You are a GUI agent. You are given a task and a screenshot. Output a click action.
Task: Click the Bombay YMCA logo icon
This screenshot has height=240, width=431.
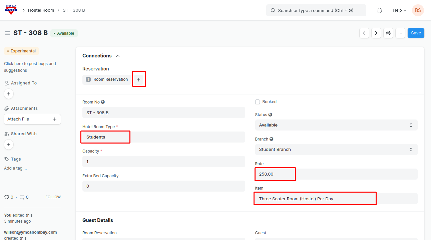click(11, 10)
